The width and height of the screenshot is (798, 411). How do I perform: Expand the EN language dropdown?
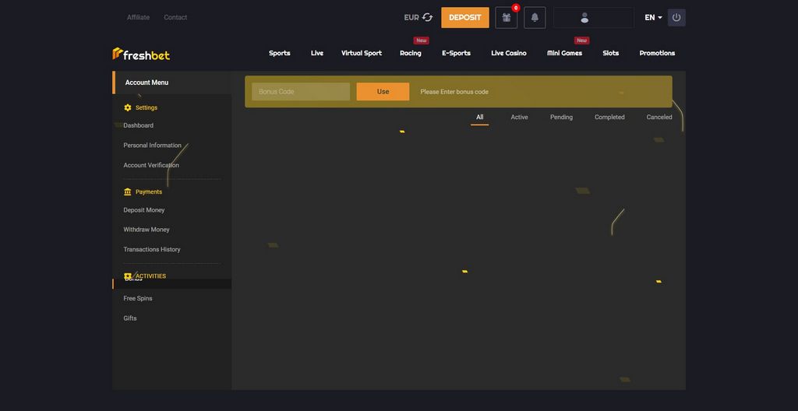pos(653,17)
